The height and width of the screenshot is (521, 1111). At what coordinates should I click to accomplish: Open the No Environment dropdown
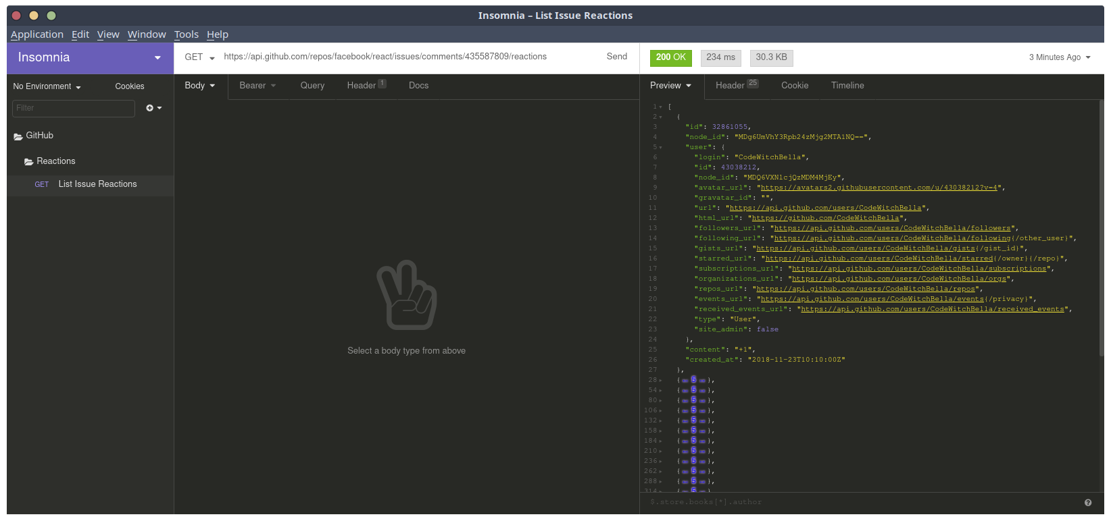coord(47,86)
